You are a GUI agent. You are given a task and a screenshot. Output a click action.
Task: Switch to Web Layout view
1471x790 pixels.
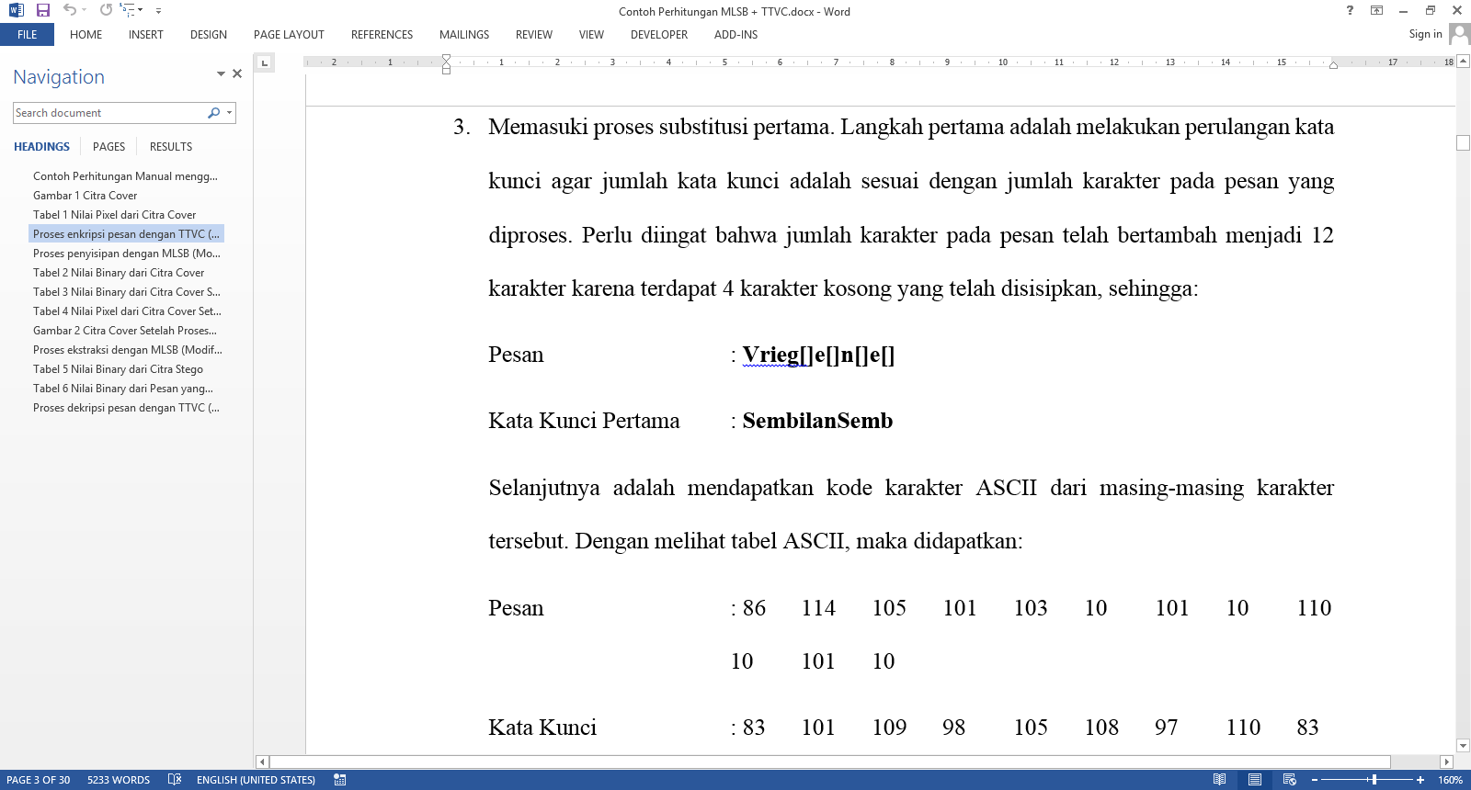point(1290,780)
